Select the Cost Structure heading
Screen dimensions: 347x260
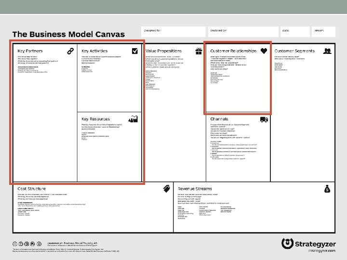tap(32, 189)
